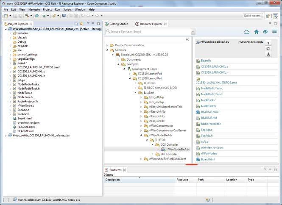Select the Problems tab
282x205 pixels.
click(x=115, y=170)
